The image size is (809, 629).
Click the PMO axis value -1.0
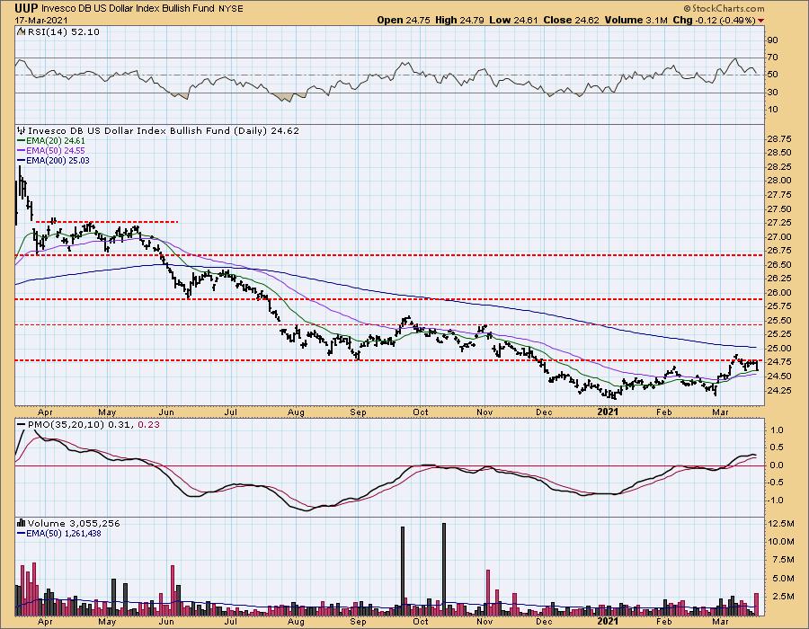[x=776, y=501]
